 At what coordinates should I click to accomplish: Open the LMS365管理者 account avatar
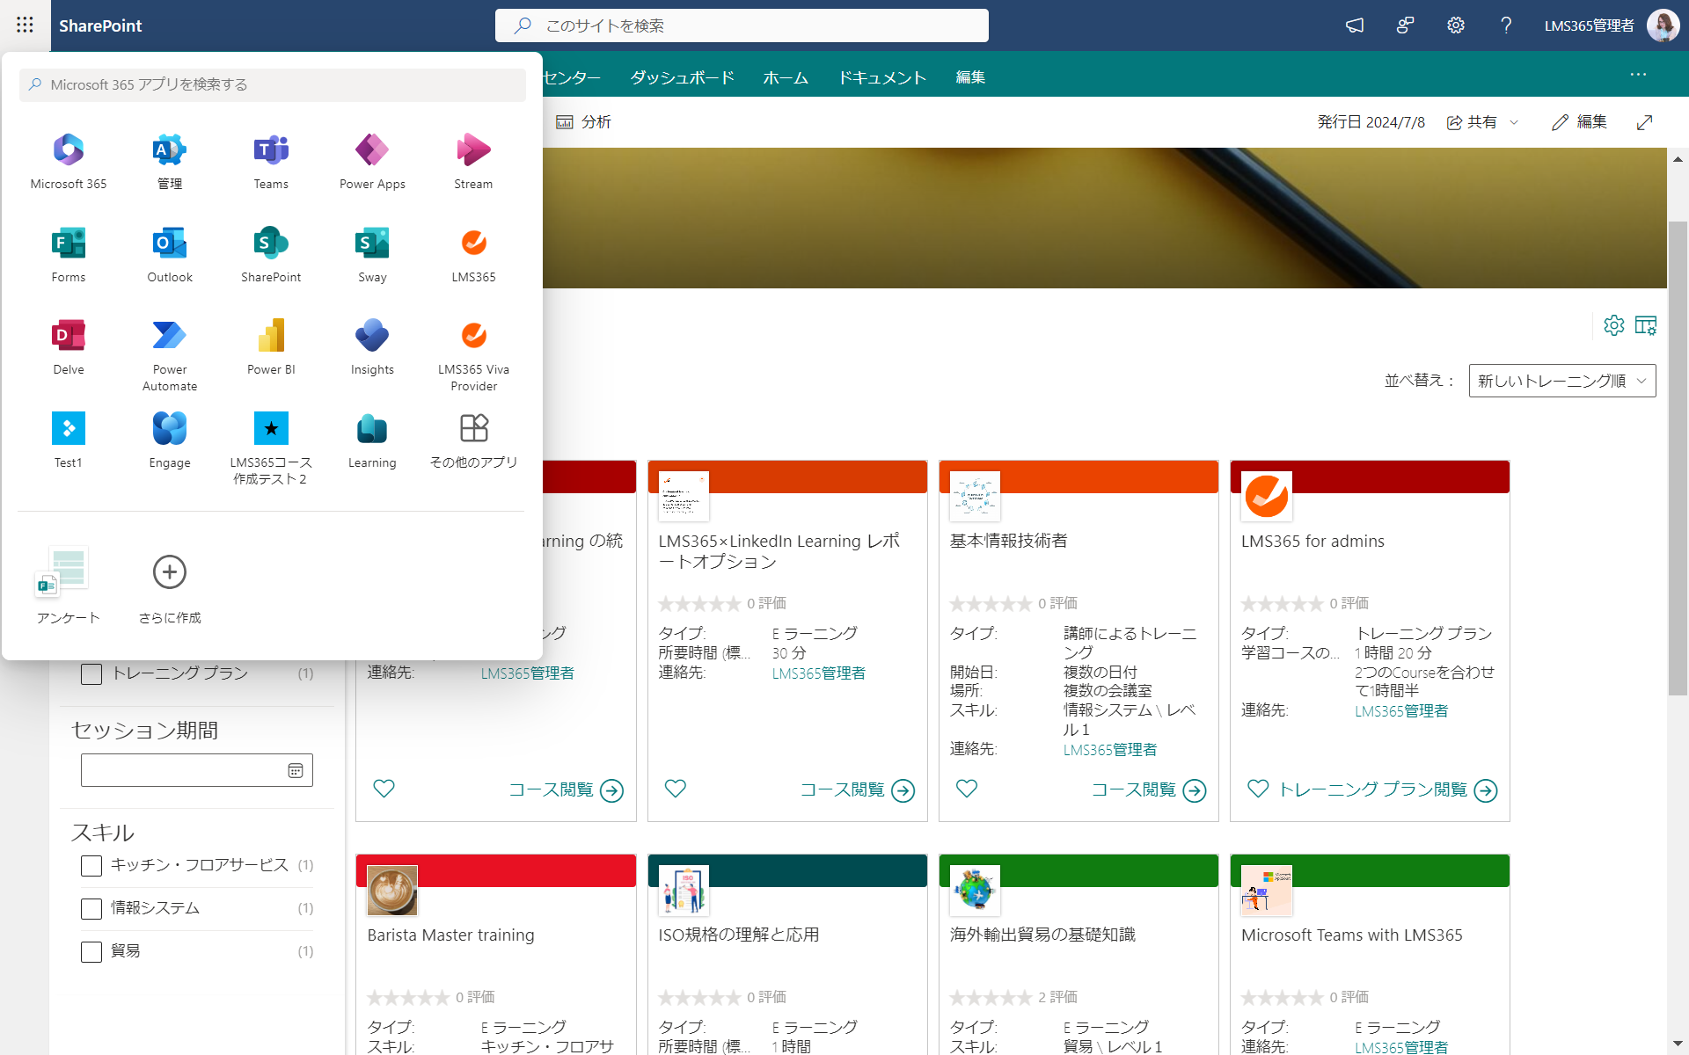click(1663, 25)
